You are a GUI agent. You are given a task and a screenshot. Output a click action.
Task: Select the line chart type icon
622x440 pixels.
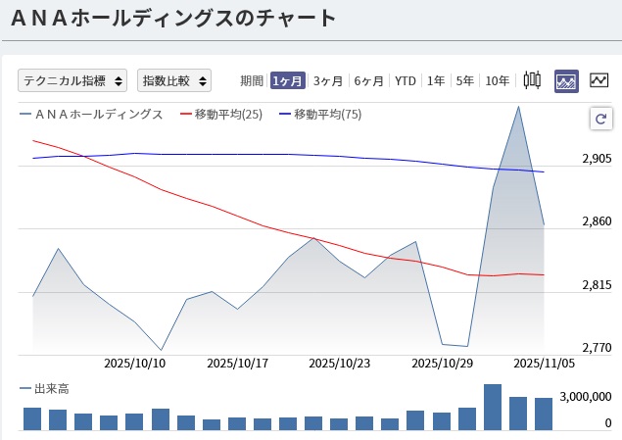[598, 80]
